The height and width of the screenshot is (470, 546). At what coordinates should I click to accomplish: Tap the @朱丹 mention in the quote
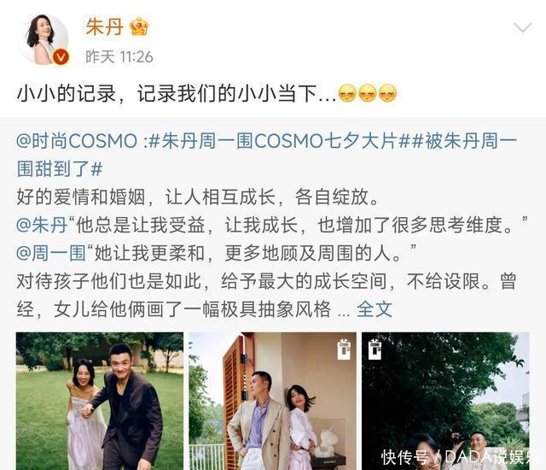42,225
